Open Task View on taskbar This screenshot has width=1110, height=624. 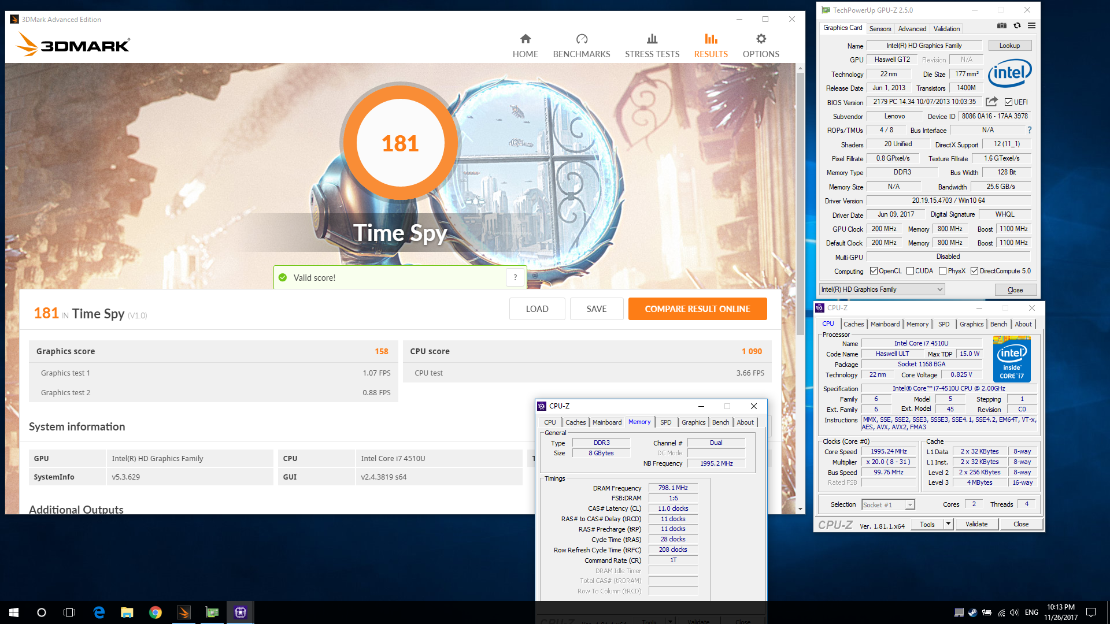(x=69, y=612)
